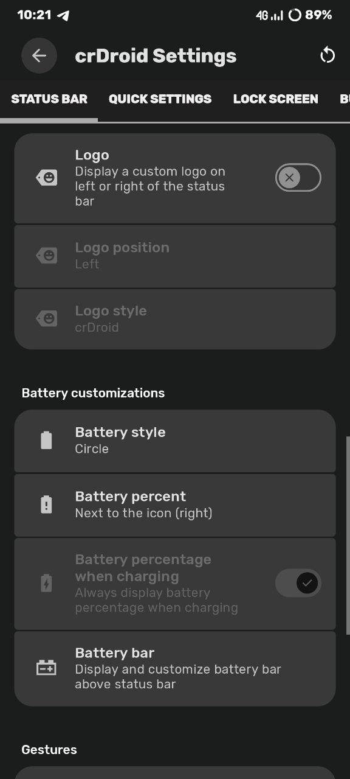Open the Battery style Circle selector
This screenshot has height=779, width=350.
[x=175, y=441]
